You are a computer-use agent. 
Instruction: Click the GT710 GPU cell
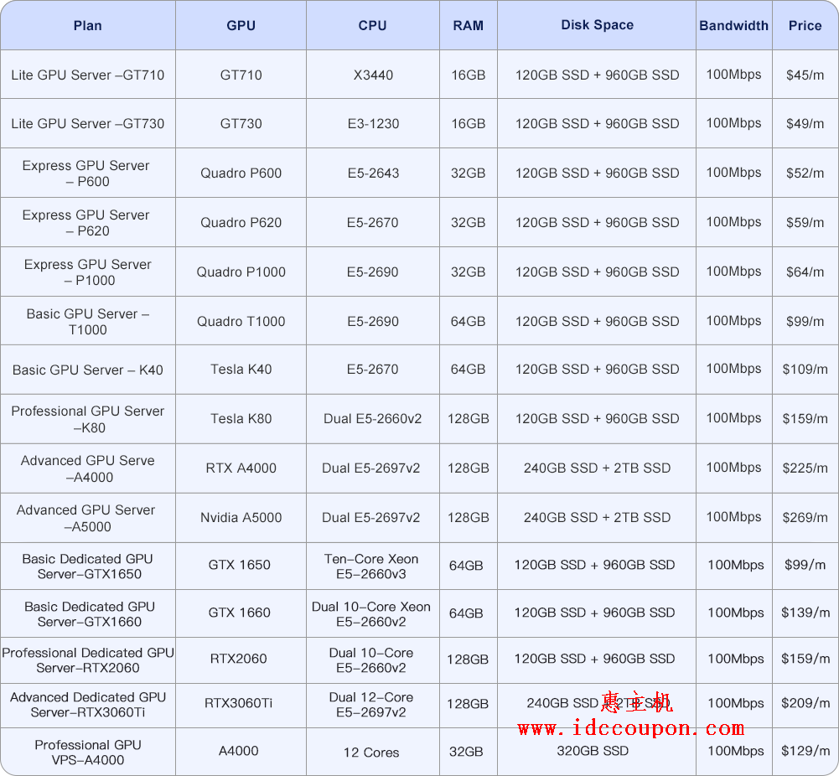pyautogui.click(x=241, y=75)
